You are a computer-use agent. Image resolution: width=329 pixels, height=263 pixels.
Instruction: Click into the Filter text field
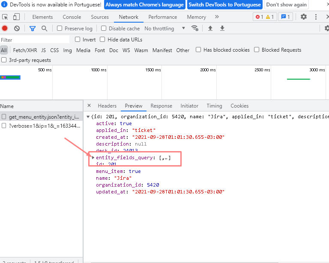coord(35,40)
